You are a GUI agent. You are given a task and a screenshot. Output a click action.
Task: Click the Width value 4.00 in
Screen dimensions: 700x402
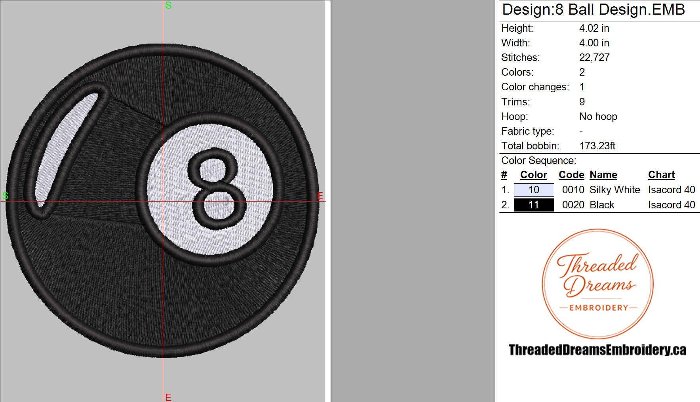coord(594,43)
